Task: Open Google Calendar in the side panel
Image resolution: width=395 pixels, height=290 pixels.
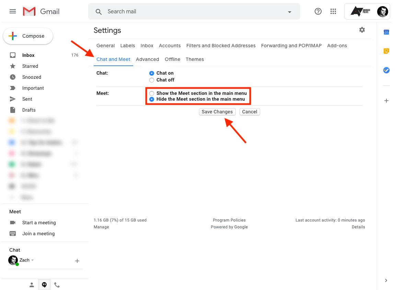Action: (x=386, y=32)
